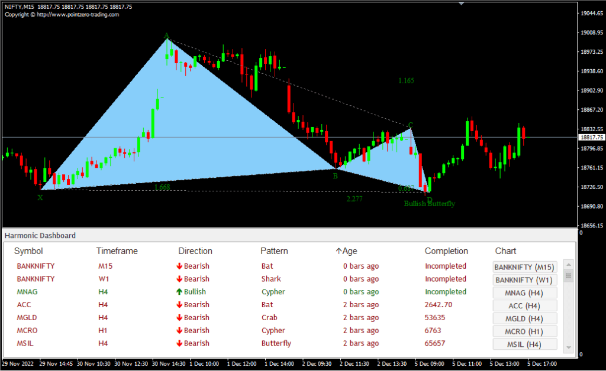Click the Harmonic Dashboard title
Viewport: 606px width, 371px height.
point(40,236)
